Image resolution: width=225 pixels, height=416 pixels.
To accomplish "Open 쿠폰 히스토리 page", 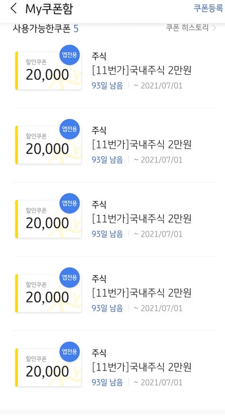I will [187, 28].
